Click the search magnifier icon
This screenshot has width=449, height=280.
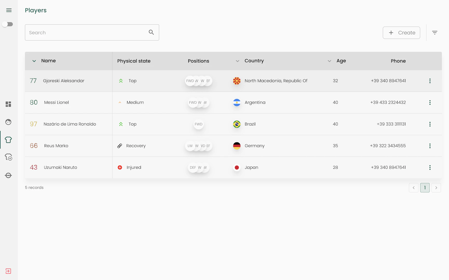151,32
